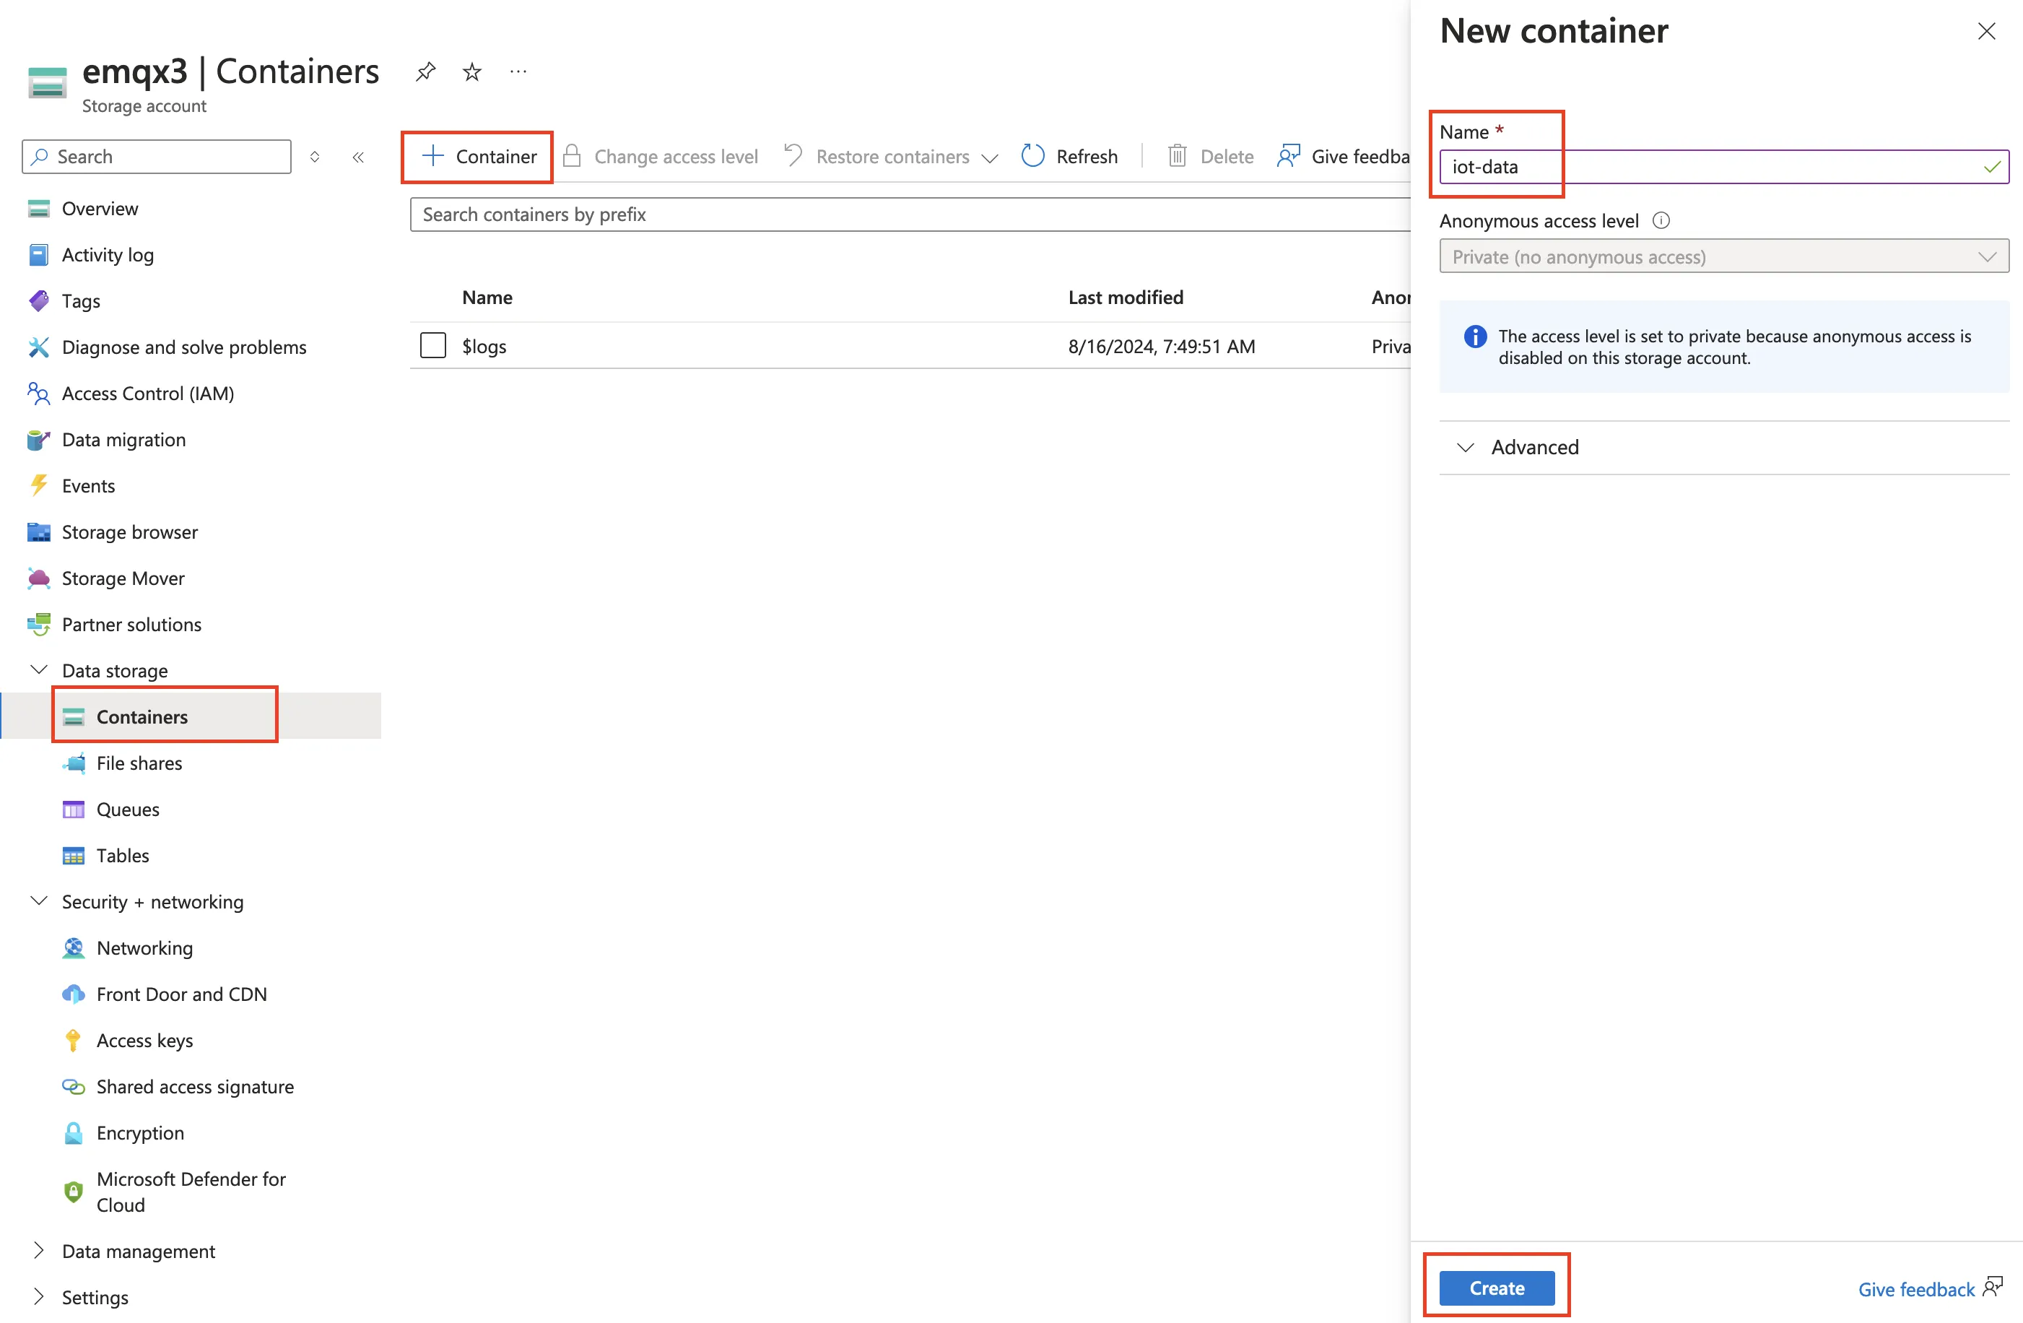Refresh the containers list

[x=1069, y=155]
